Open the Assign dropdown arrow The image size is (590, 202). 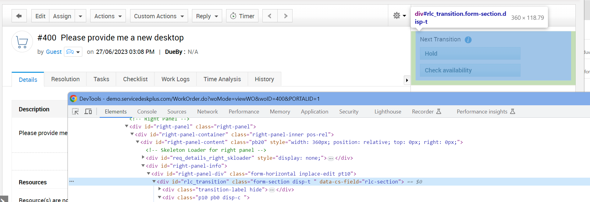[80, 16]
